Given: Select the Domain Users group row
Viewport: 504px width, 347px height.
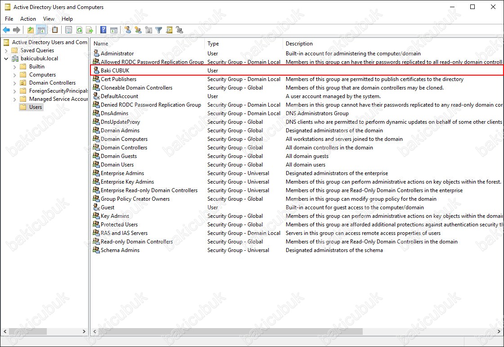Looking at the screenshot, I should pos(297,164).
